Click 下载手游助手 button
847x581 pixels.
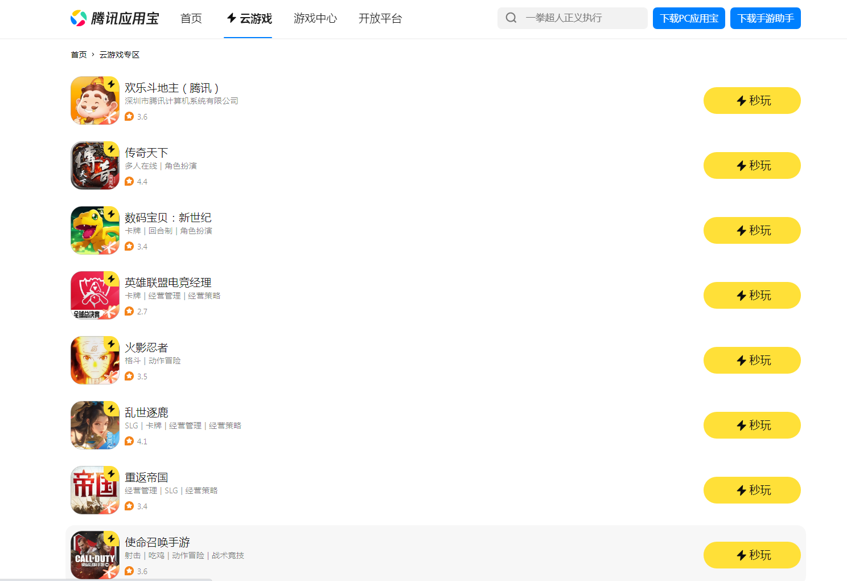pyautogui.click(x=766, y=18)
